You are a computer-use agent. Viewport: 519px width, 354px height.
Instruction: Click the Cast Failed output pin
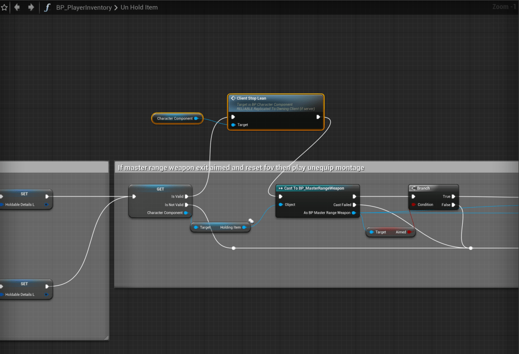[354, 205]
